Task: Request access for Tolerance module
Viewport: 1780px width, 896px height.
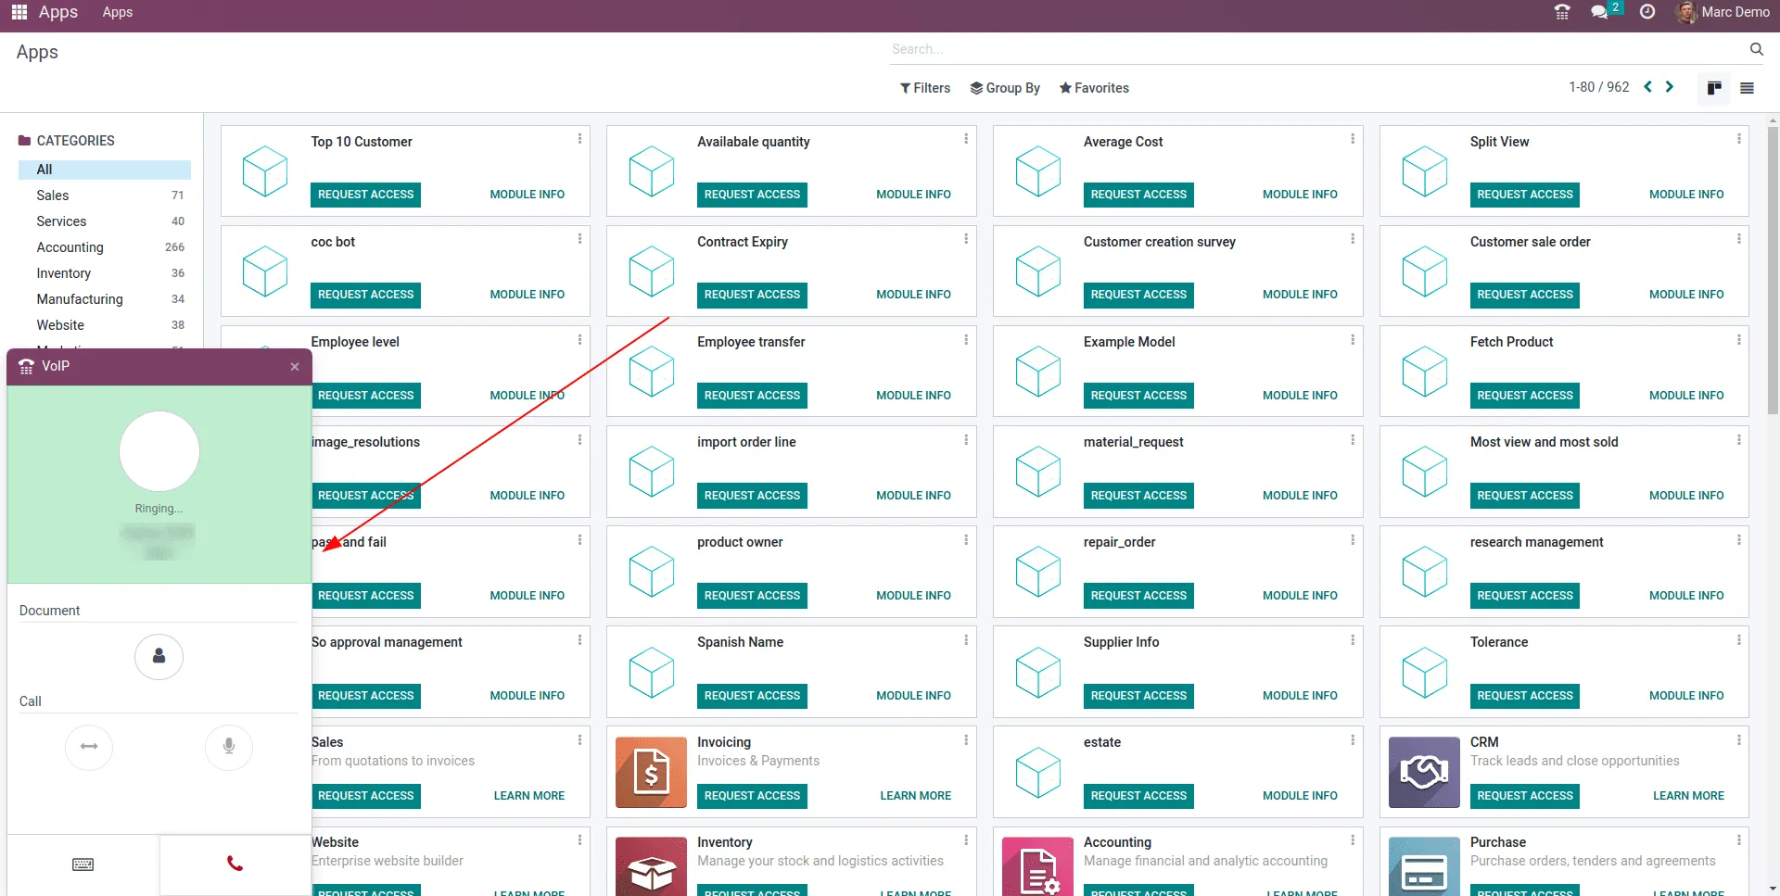Action: tap(1525, 696)
